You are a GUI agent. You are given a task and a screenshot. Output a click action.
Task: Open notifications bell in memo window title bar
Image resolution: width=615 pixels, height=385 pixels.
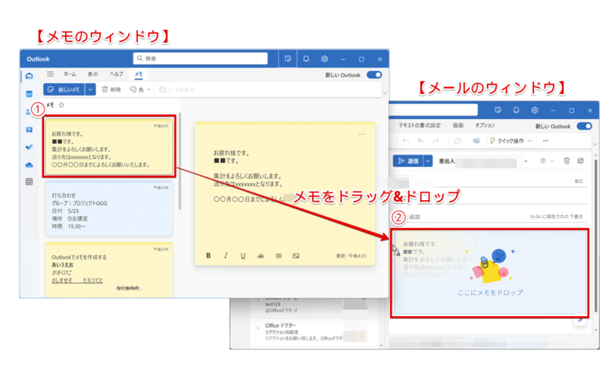tap(306, 59)
